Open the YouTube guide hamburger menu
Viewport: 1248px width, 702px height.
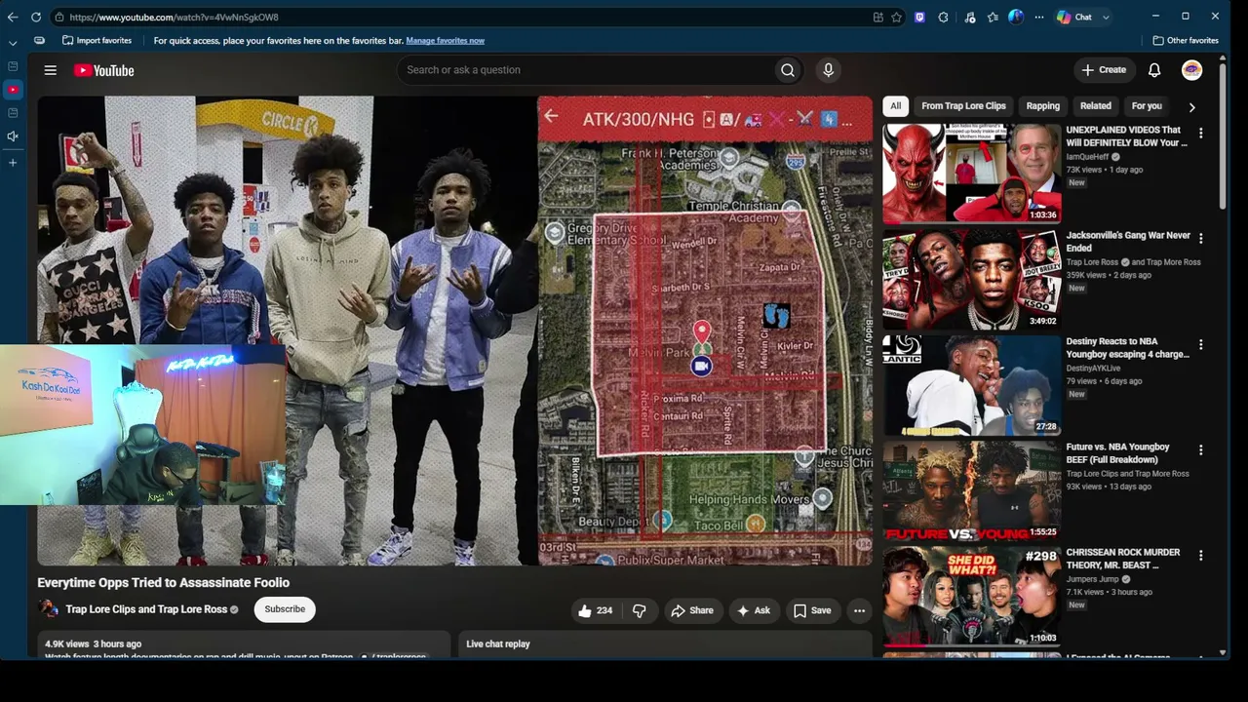pos(51,70)
